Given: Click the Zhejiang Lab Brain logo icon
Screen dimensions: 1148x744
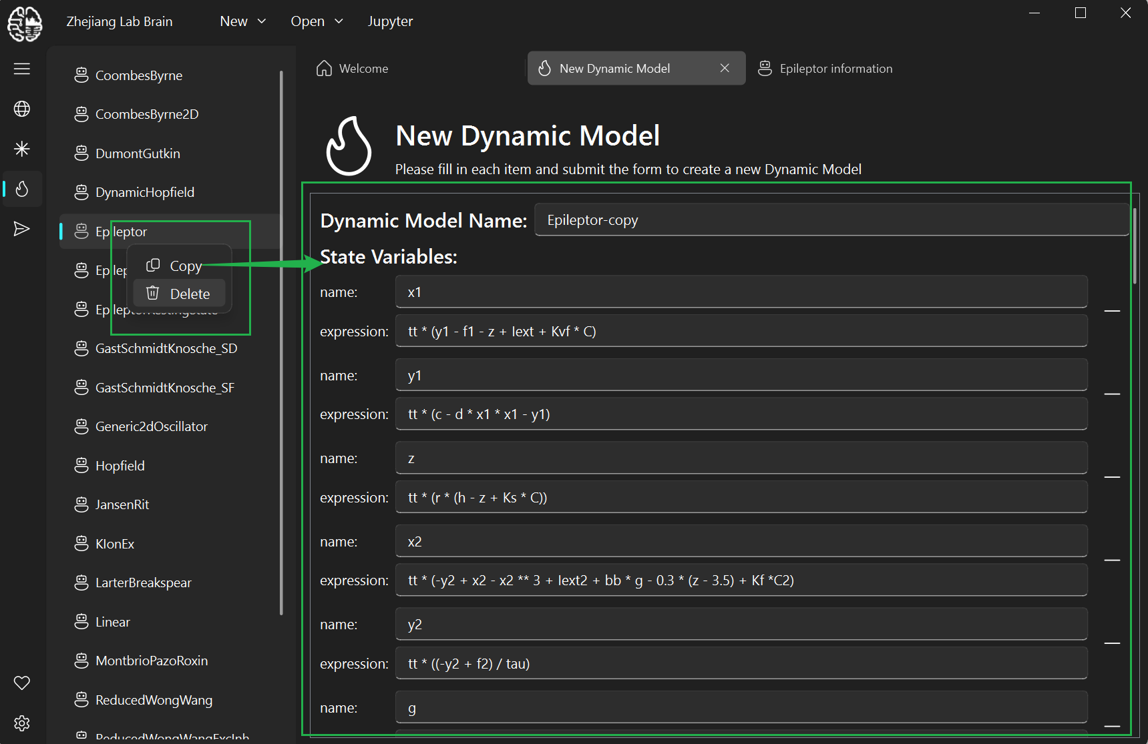Looking at the screenshot, I should click(x=25, y=24).
